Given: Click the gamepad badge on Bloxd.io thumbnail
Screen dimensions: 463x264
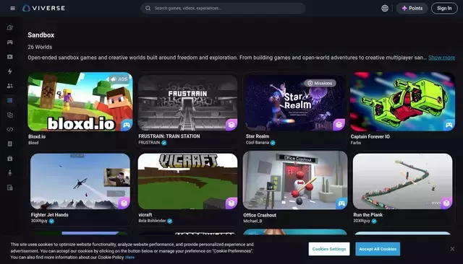Looking at the screenshot, I should coord(127,125).
